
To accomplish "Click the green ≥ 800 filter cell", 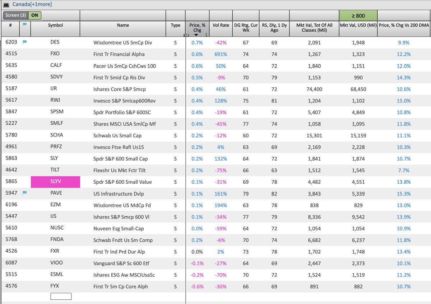I will (x=358, y=15).
